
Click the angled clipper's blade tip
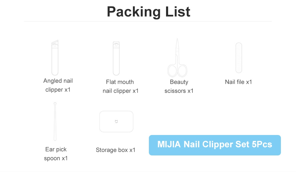(x=55, y=42)
